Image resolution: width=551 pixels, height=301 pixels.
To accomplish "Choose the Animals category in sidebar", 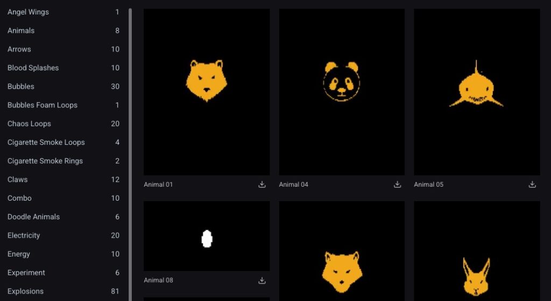I will tap(21, 31).
